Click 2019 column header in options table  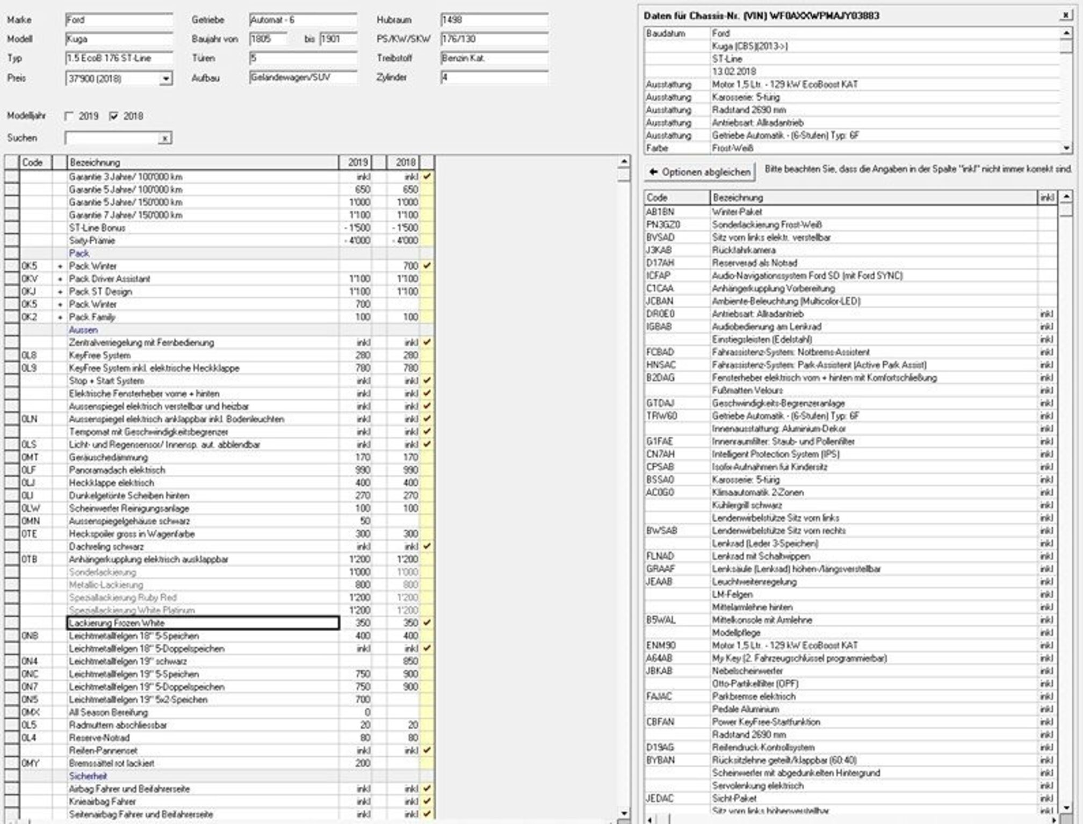[355, 162]
